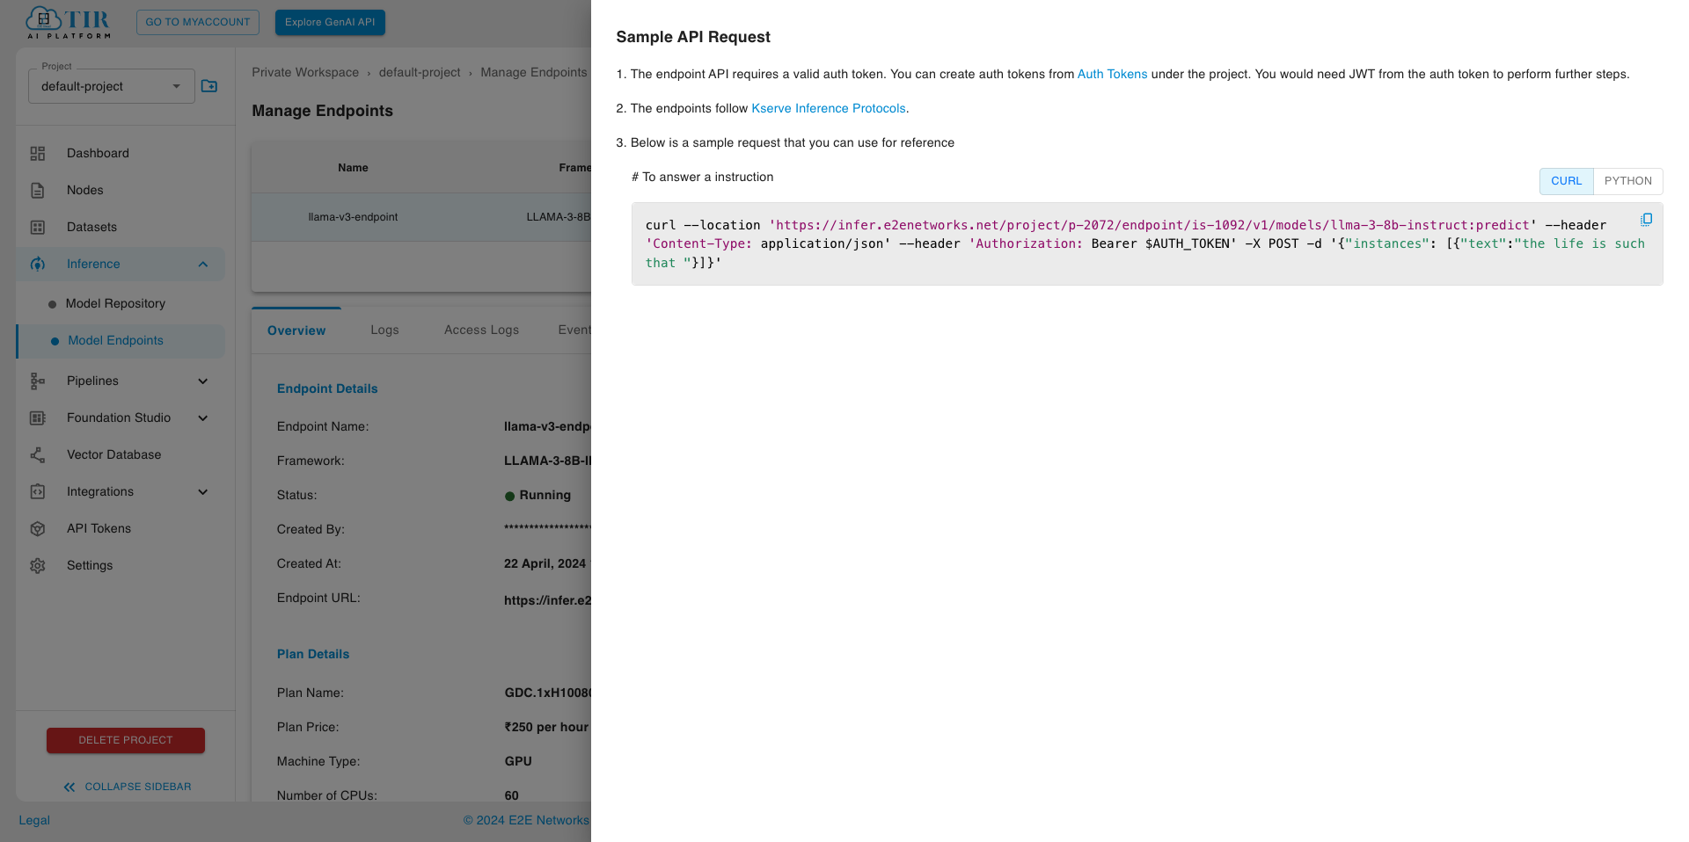1689x842 pixels.
Task: Click the Nodes document icon
Action: click(38, 190)
